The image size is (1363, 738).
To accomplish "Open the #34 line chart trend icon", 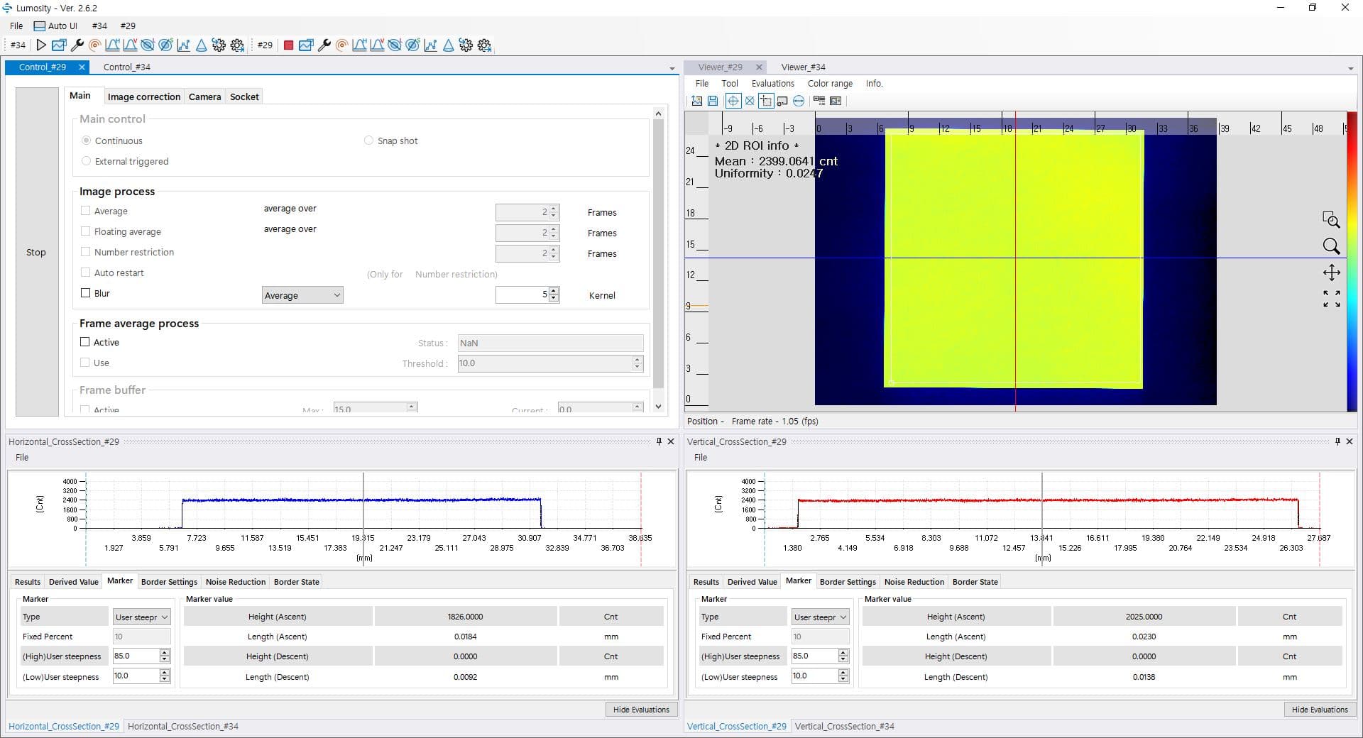I will [x=183, y=45].
